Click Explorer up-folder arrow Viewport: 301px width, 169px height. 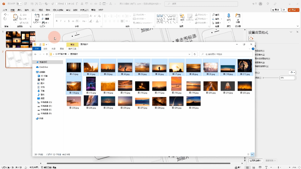[x=47, y=54]
